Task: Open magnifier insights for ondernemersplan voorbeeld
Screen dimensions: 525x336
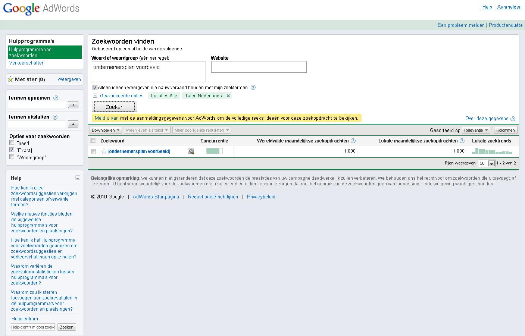Action: 191,151
